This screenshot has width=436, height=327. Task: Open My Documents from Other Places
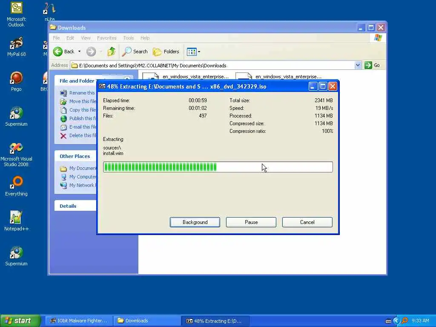(78, 168)
